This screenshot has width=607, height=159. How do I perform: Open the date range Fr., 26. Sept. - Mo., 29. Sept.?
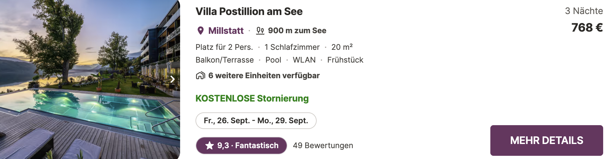(x=256, y=121)
